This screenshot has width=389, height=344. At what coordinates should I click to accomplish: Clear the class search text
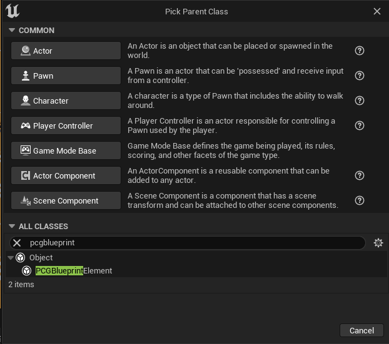pos(17,243)
